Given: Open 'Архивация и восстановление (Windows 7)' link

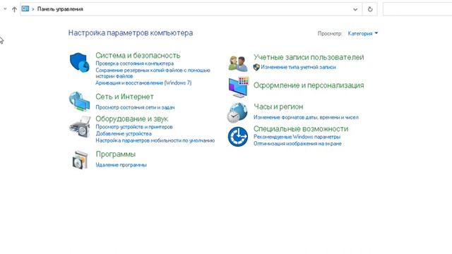Looking at the screenshot, I should click(143, 83).
